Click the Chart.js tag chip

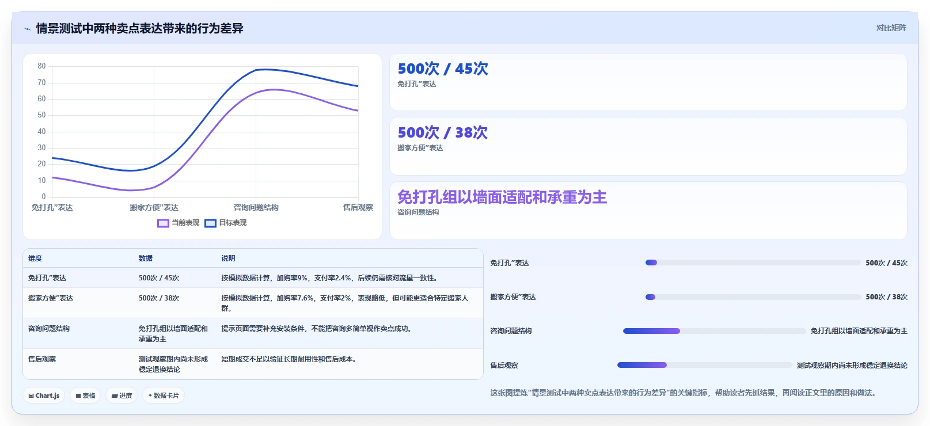[x=44, y=395]
